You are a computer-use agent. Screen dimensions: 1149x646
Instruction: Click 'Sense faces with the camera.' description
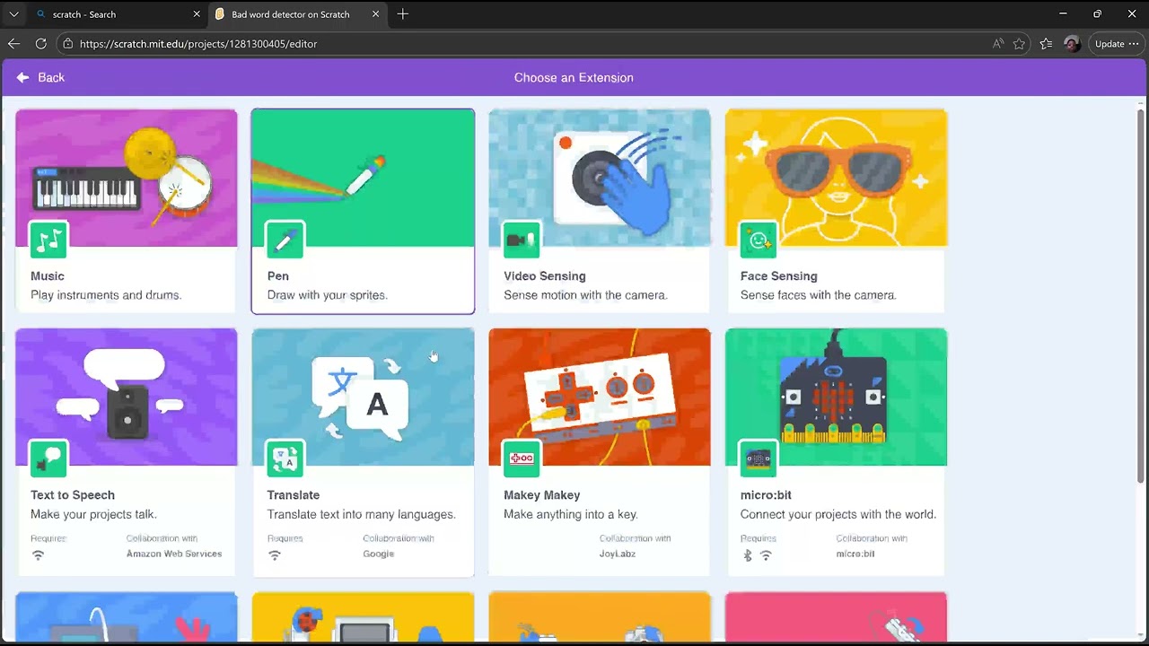[819, 295]
